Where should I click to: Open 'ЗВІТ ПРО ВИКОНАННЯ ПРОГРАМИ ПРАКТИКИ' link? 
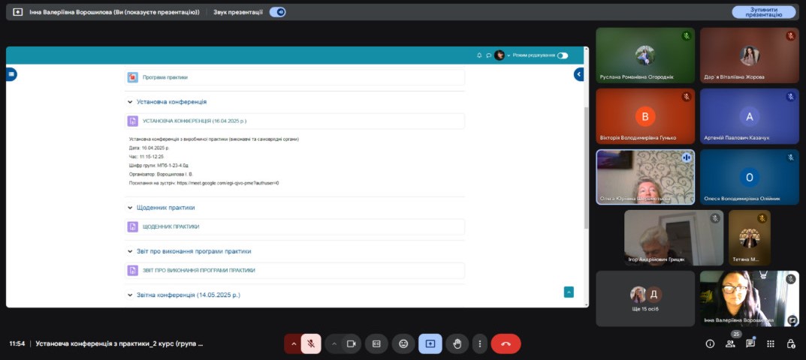tap(199, 270)
